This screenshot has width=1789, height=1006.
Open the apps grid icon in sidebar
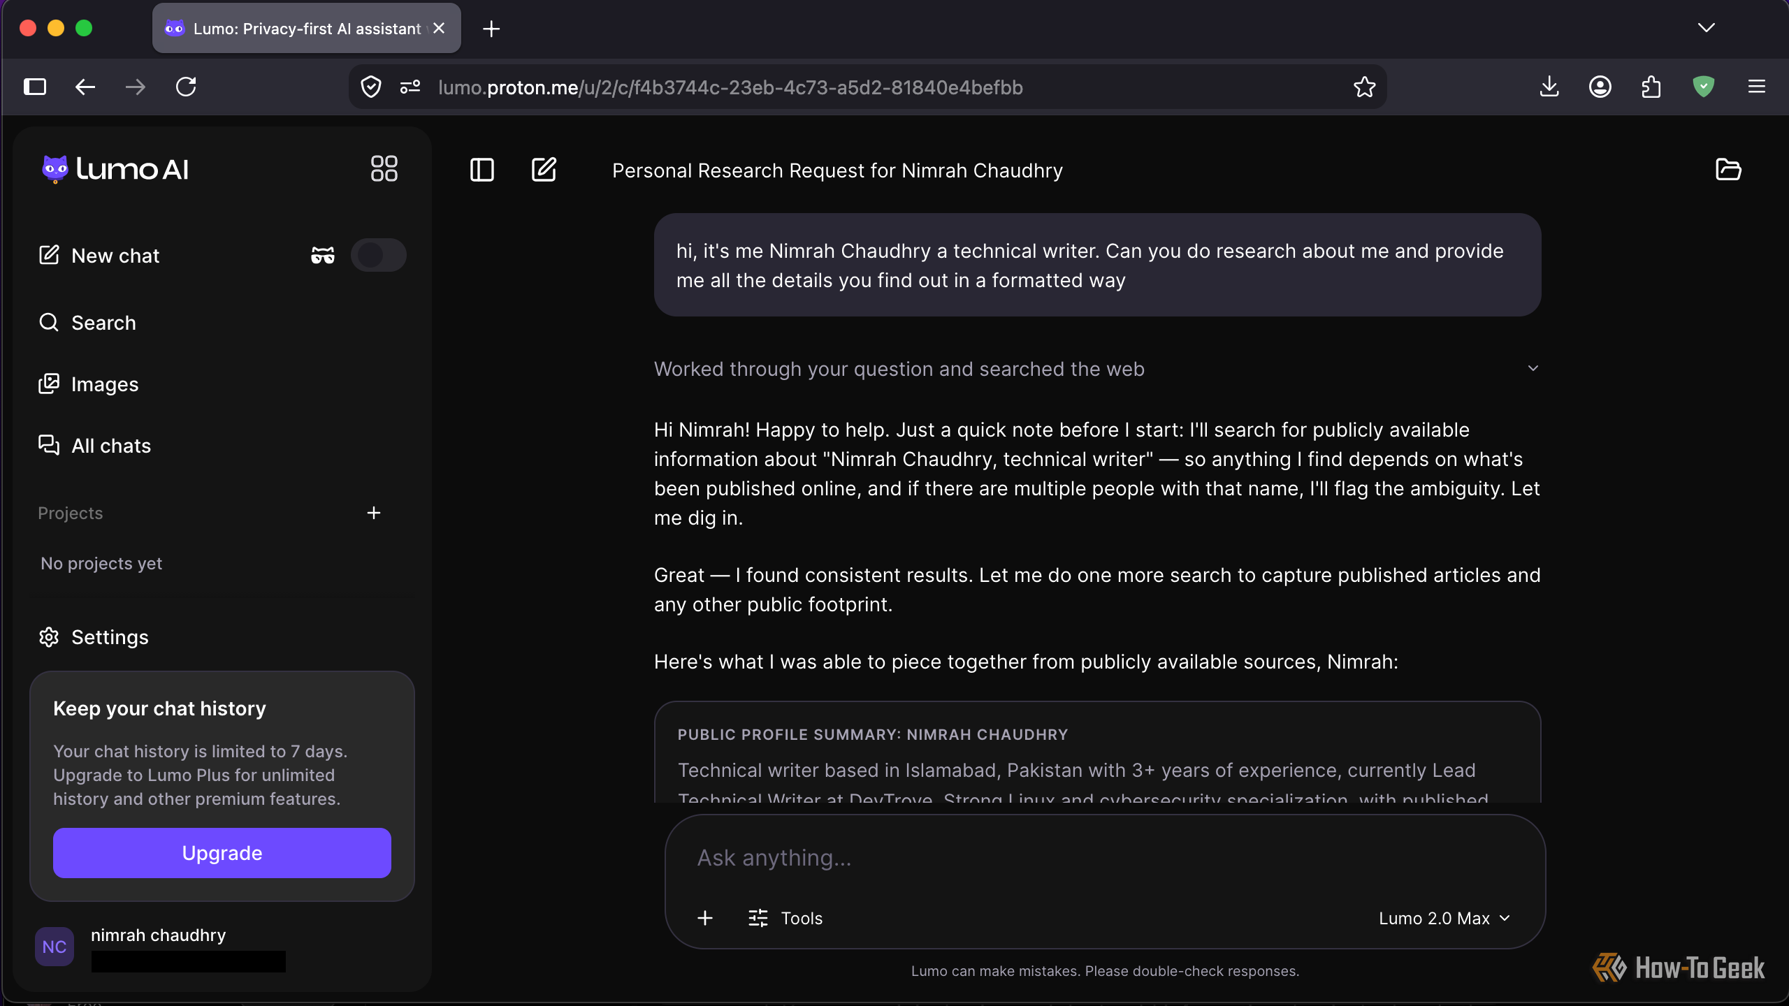tap(384, 169)
